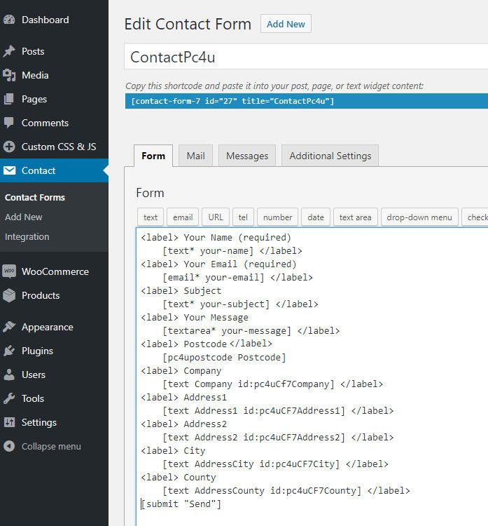Open the Products menu label
488x526 pixels.
(41, 295)
